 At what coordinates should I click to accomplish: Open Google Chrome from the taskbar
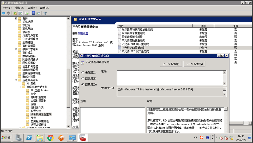(51, 138)
